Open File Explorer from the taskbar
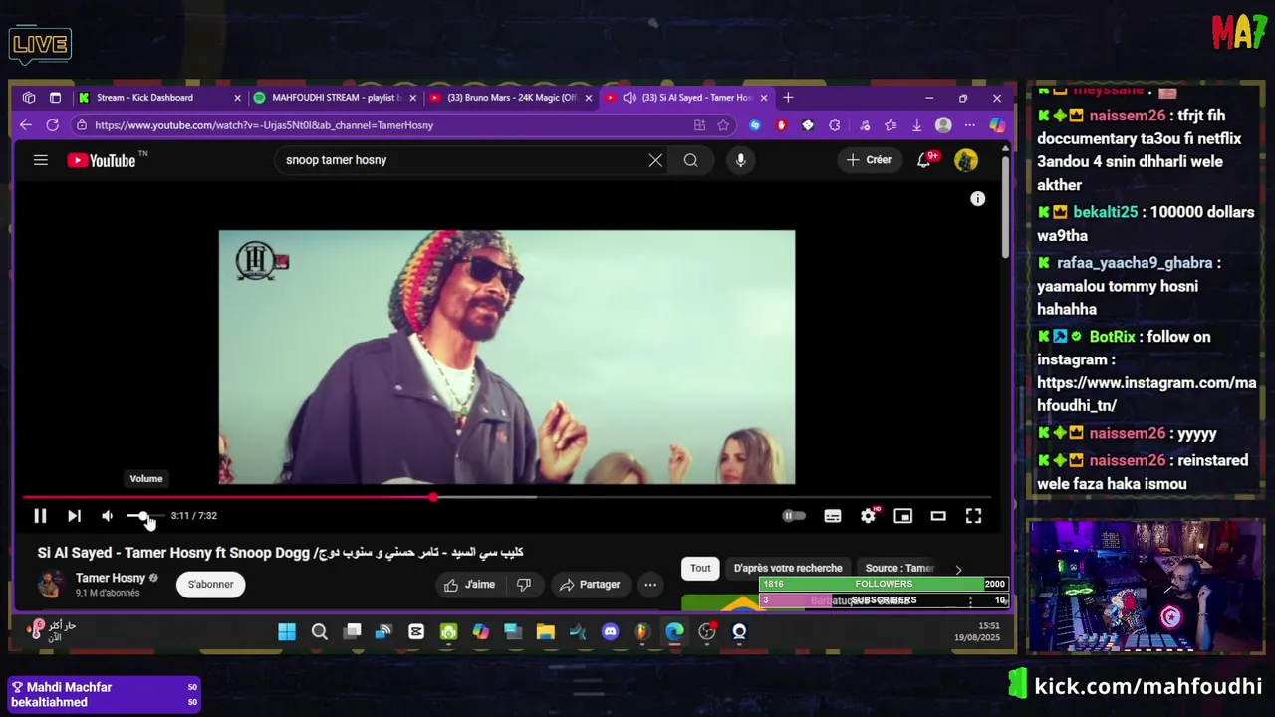 (546, 632)
